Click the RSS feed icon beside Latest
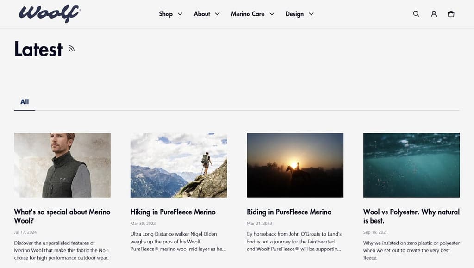 tap(71, 48)
